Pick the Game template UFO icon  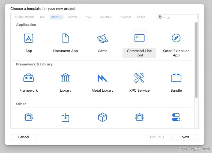click(103, 38)
